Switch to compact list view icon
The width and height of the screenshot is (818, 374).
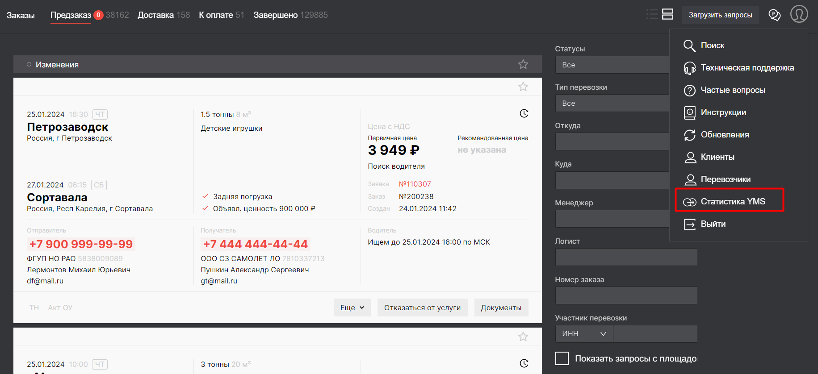(652, 14)
